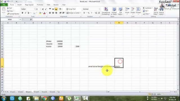Open Sheet1 worksheet tab

click(13, 92)
